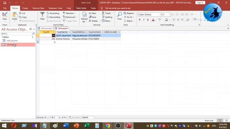Toggle bold formatting
The height and width of the screenshot is (129, 230).
tap(140, 20)
